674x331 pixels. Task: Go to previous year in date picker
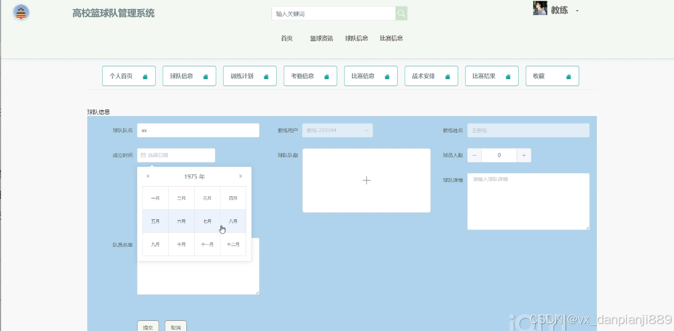[x=148, y=176]
